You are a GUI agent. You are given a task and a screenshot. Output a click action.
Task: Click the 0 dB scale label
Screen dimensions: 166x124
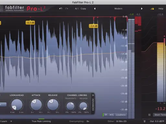pos(125,16)
